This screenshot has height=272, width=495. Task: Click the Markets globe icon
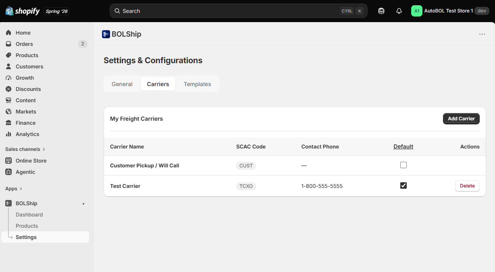tap(8, 111)
